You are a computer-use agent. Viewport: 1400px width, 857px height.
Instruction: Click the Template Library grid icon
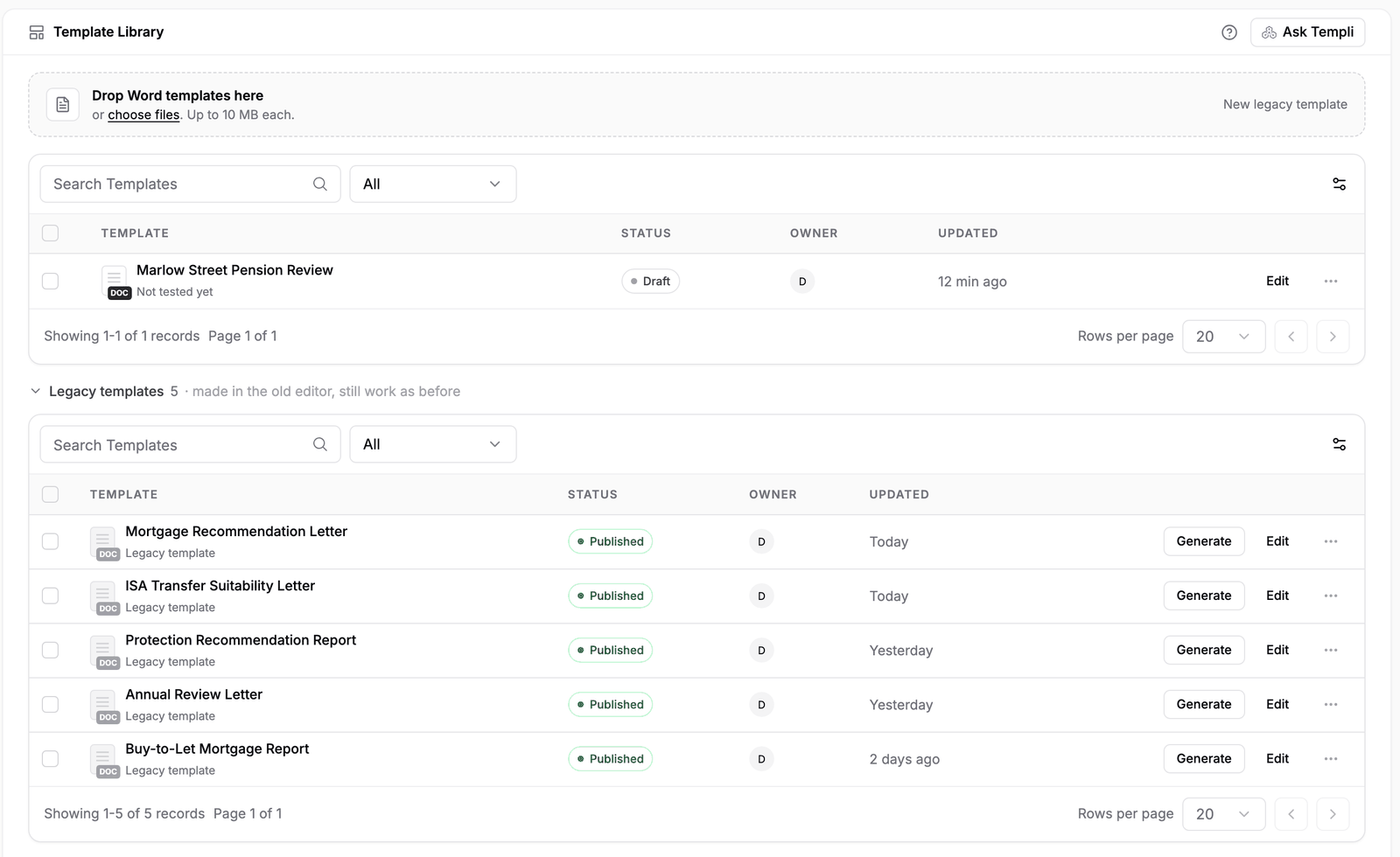coord(37,32)
